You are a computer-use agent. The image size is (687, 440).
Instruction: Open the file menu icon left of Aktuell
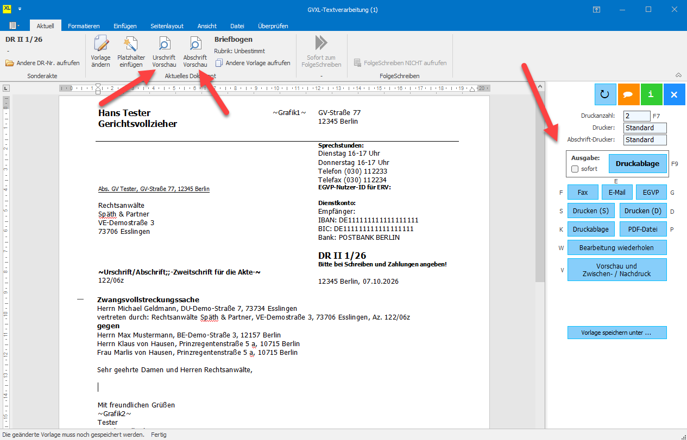(x=15, y=25)
